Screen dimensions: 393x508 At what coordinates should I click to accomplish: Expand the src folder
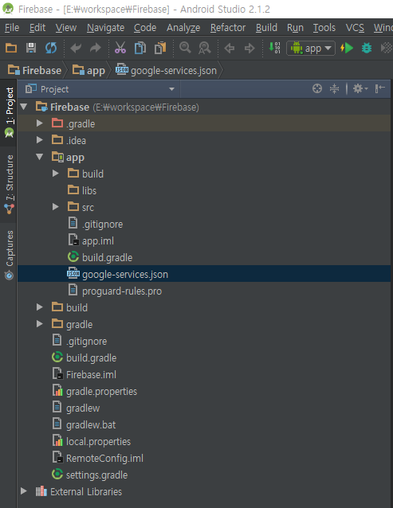(x=56, y=207)
